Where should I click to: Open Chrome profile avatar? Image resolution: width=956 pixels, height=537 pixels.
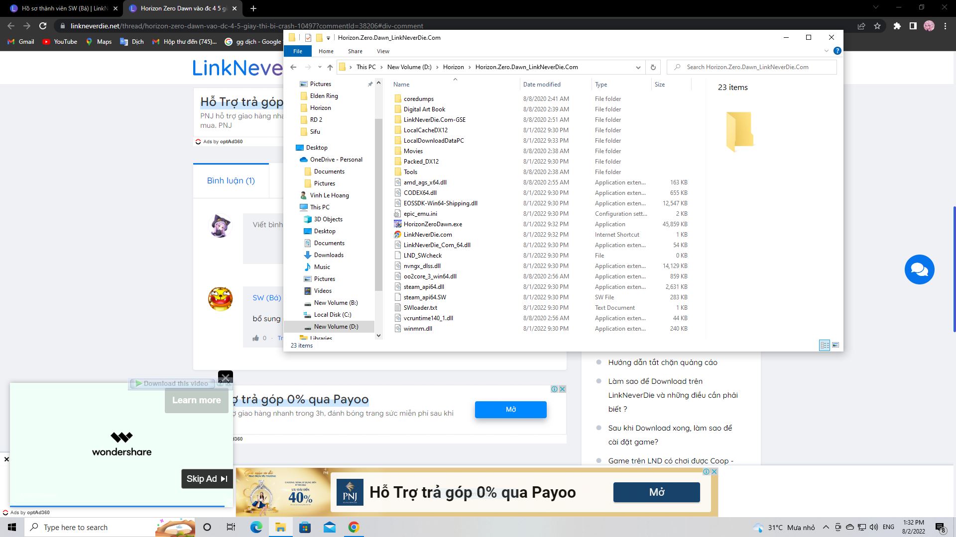click(x=929, y=26)
